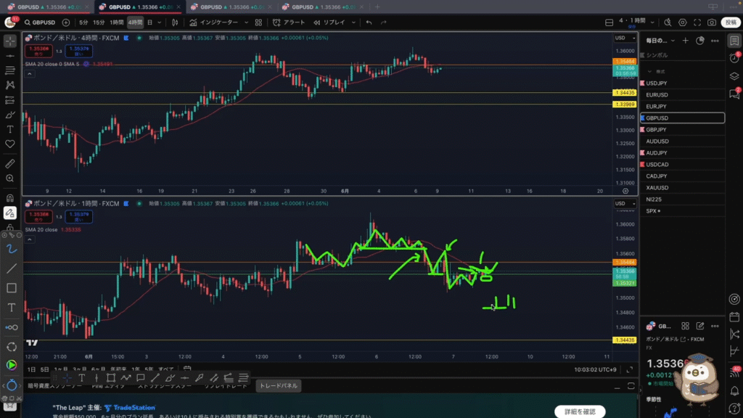Collapse the 株式 section in watchlist

point(649,72)
